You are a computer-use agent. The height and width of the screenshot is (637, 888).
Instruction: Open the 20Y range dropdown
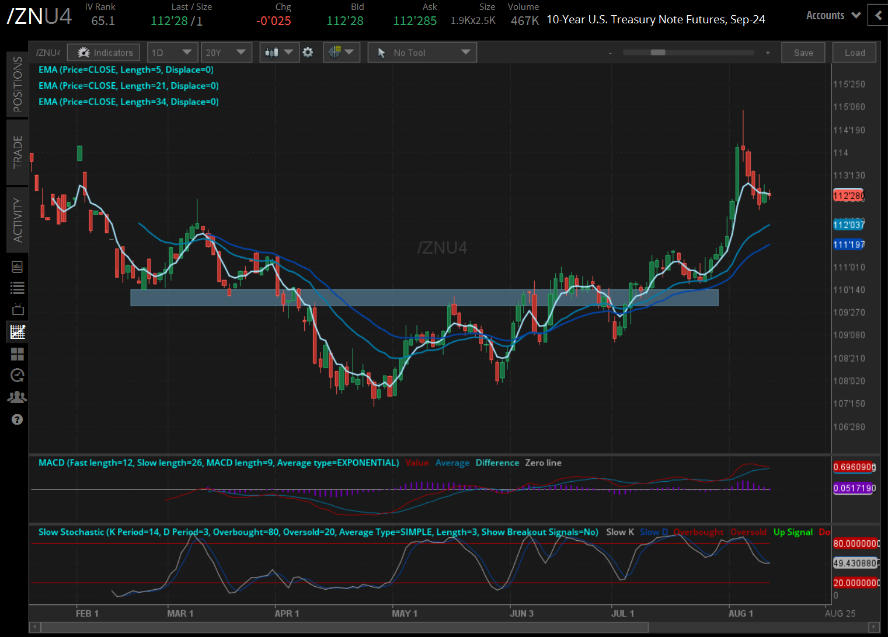click(x=227, y=52)
